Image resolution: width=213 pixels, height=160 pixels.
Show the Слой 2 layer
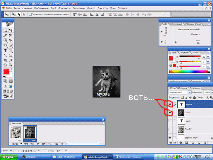point(170,129)
